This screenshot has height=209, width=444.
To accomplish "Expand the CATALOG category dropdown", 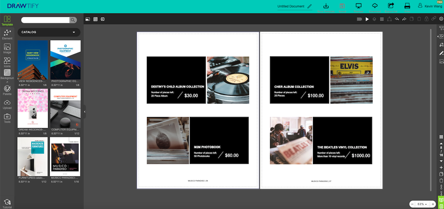I will [49, 32].
